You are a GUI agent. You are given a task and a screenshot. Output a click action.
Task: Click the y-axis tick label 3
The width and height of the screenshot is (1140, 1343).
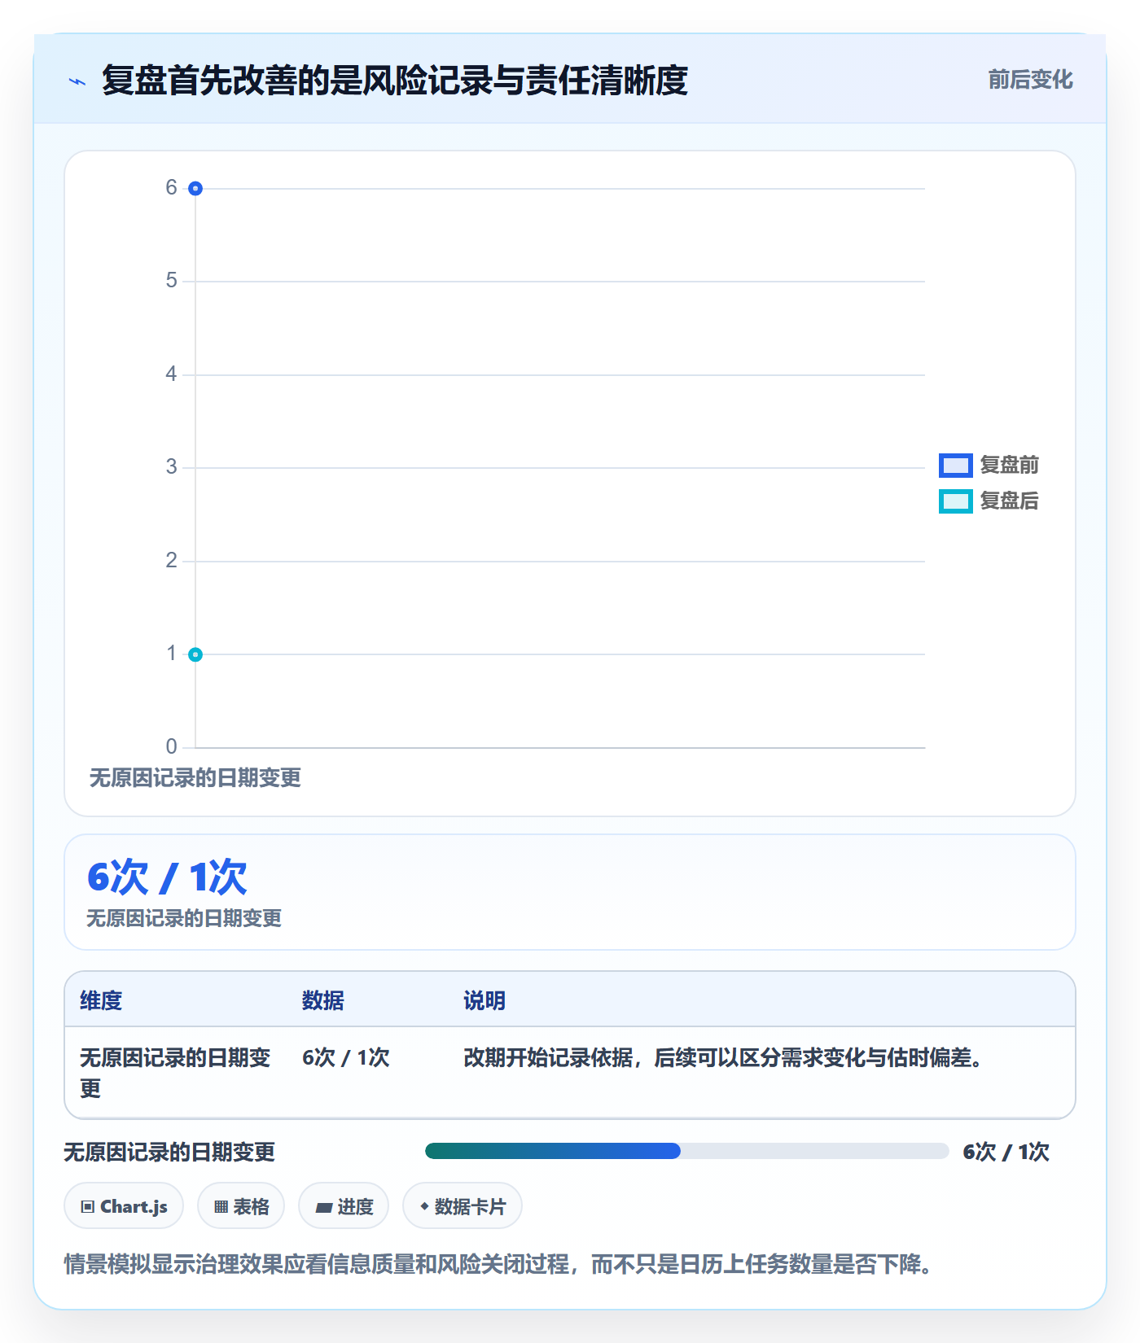pos(171,467)
